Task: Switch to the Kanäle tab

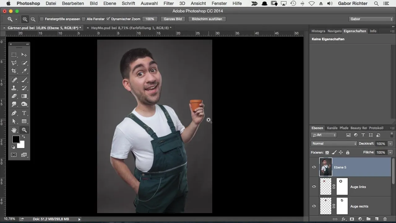Action: coord(332,128)
